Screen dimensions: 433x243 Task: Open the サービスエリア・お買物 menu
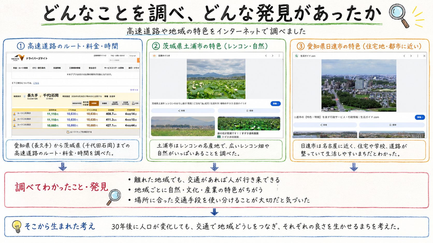coord(114,68)
